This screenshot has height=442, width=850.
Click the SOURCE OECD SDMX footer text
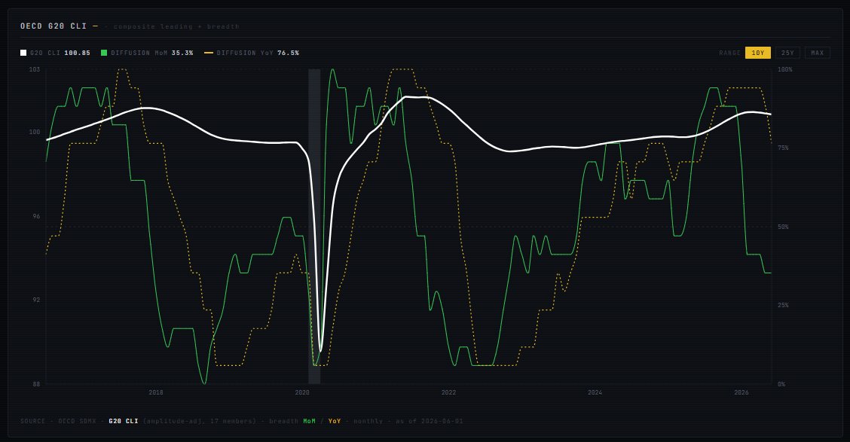pyautogui.click(x=57, y=421)
